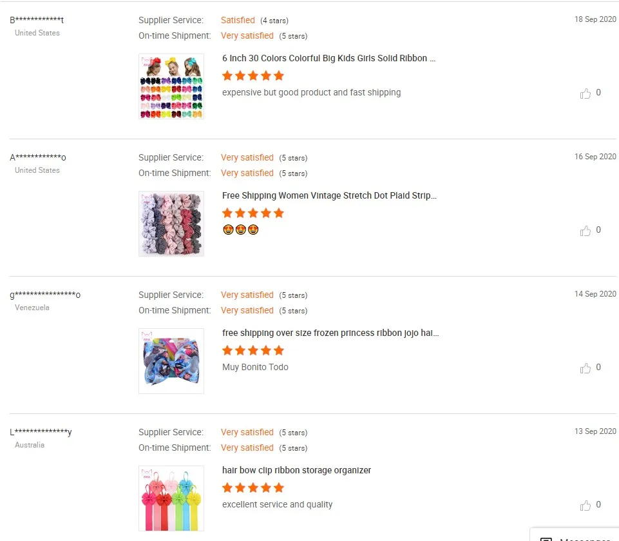Open "free shipping over size frozen princess" link
This screenshot has width=619, height=541.
[330, 333]
